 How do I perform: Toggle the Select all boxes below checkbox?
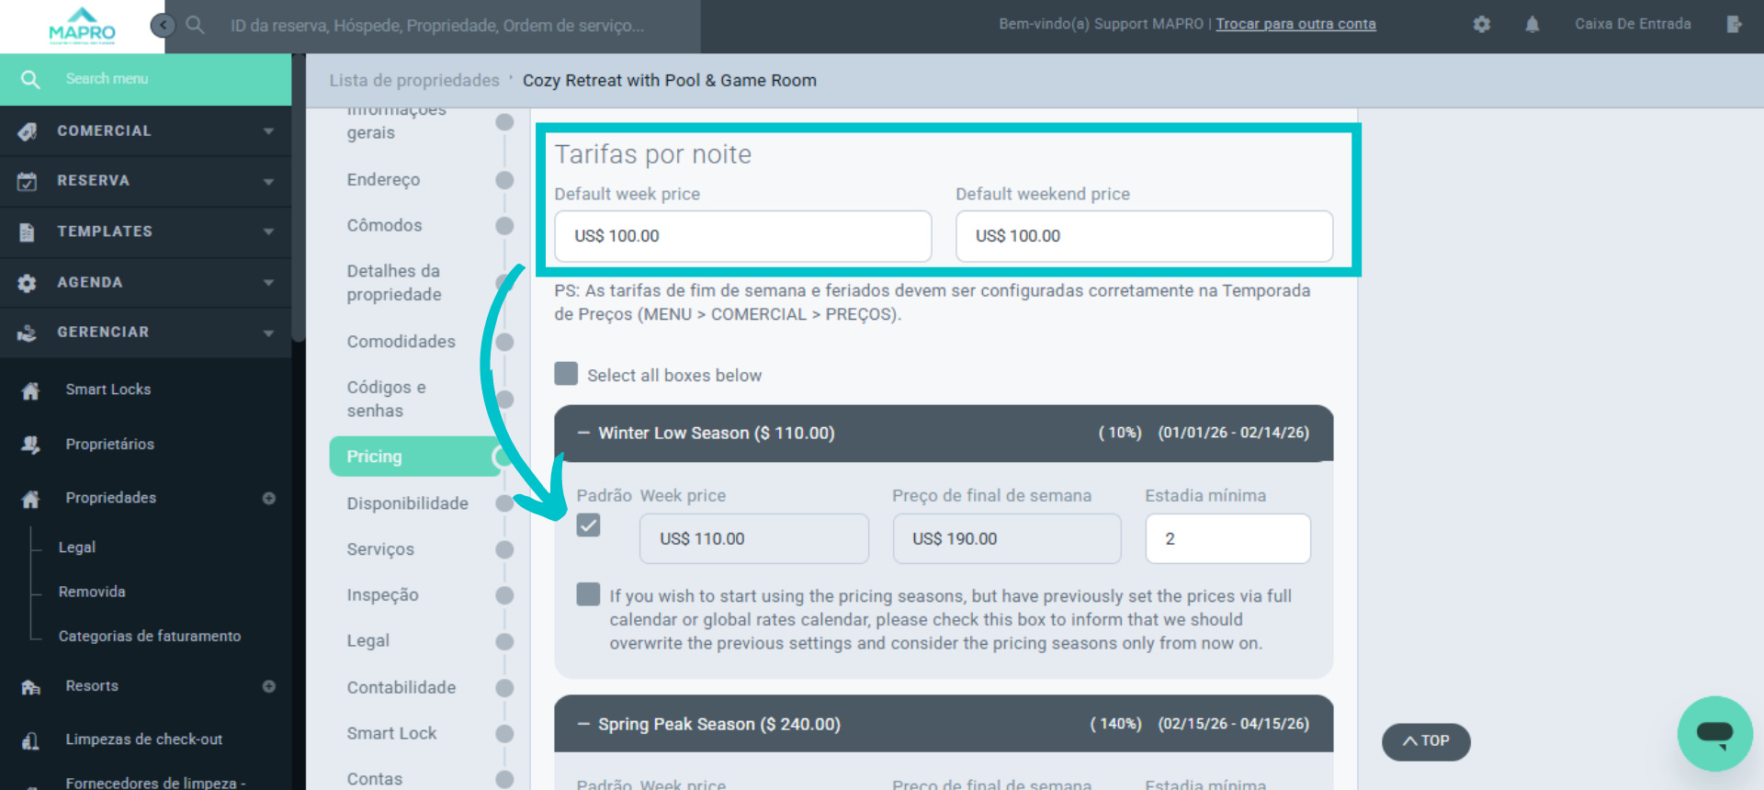(x=566, y=374)
